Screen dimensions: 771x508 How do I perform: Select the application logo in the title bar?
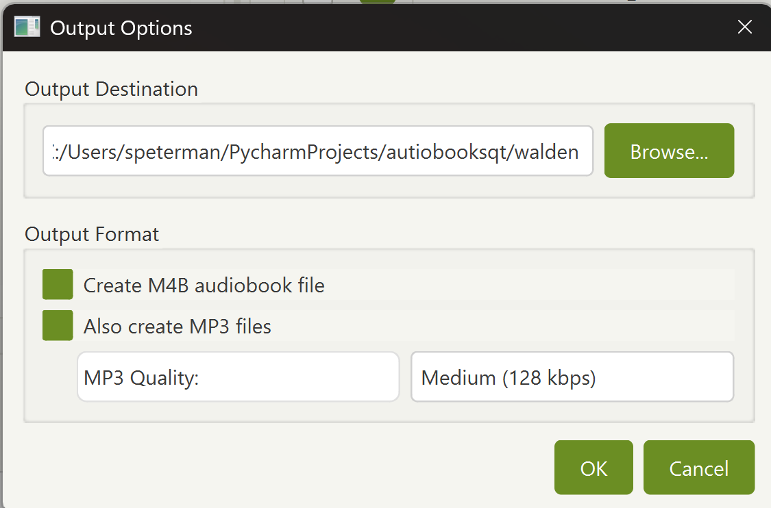(x=27, y=27)
